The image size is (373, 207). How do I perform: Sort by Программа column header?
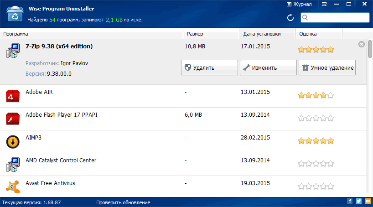pos(91,34)
